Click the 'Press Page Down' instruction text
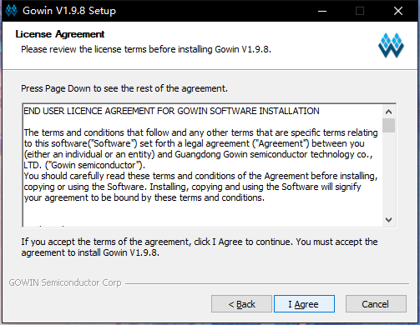This screenshot has width=420, height=325. click(x=124, y=88)
